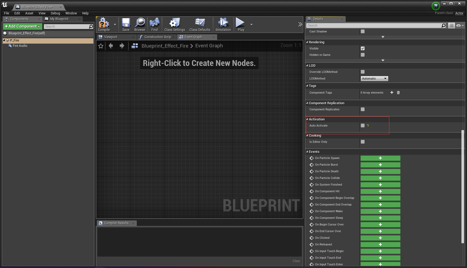
Task: Click Unreal Engine logo icon
Action: pyautogui.click(x=5, y=5)
